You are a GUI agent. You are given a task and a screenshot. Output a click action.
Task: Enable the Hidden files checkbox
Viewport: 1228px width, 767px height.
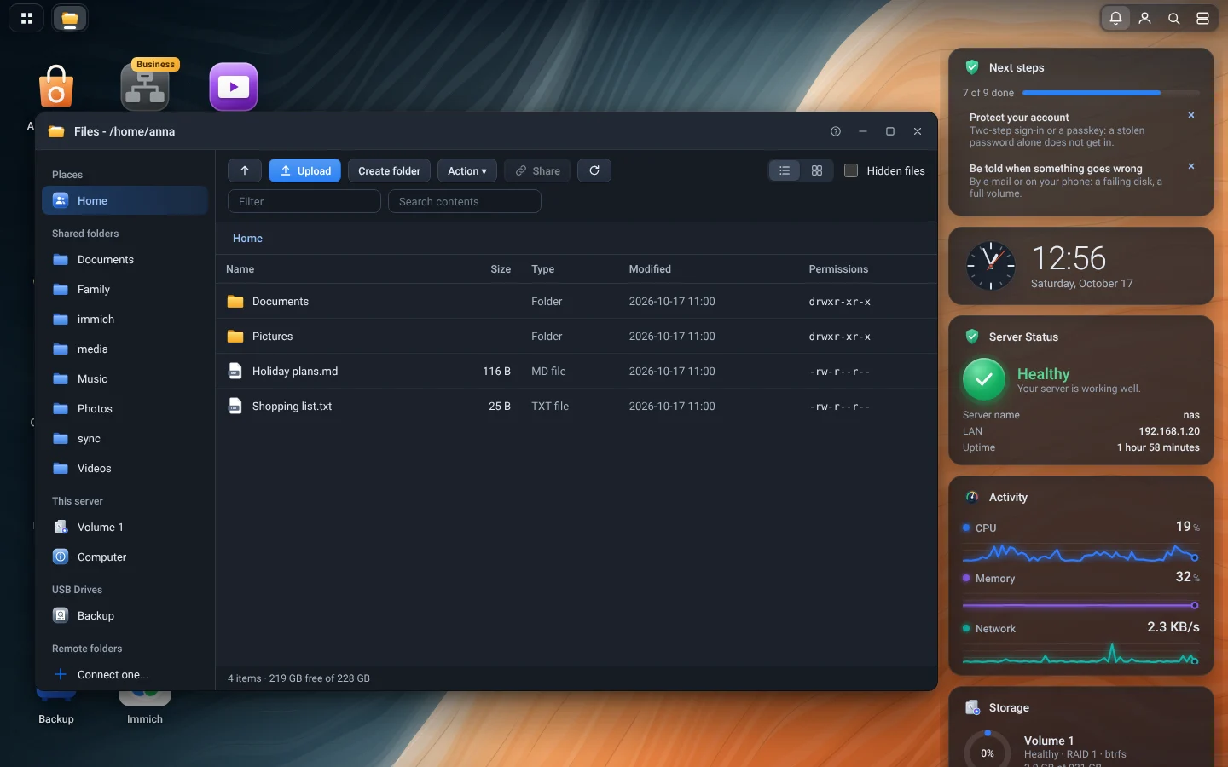click(851, 170)
